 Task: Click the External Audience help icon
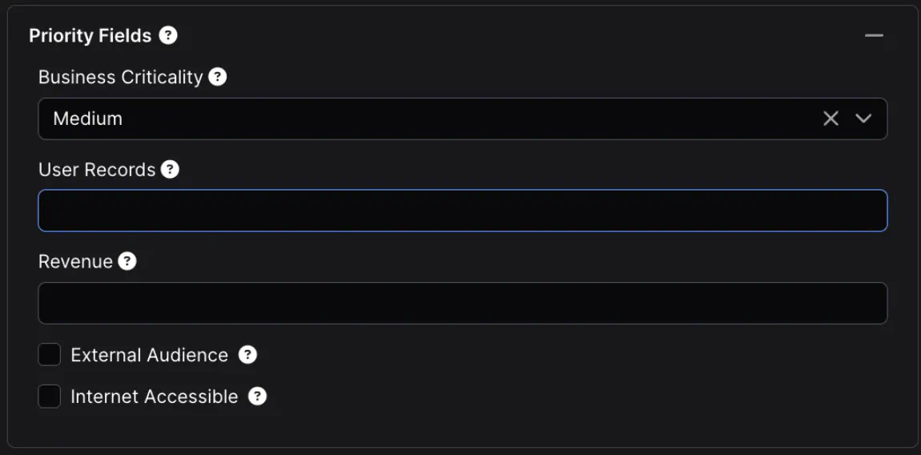click(248, 354)
